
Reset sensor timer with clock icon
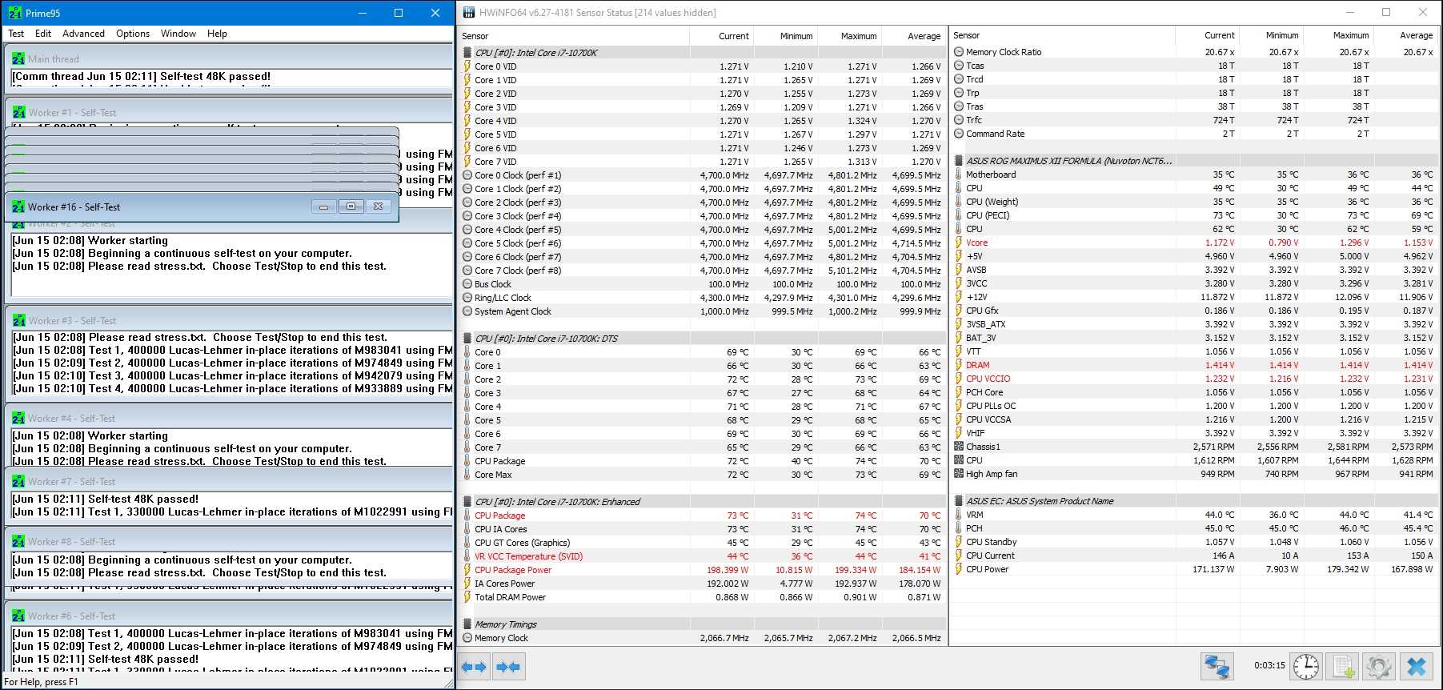pos(1306,666)
